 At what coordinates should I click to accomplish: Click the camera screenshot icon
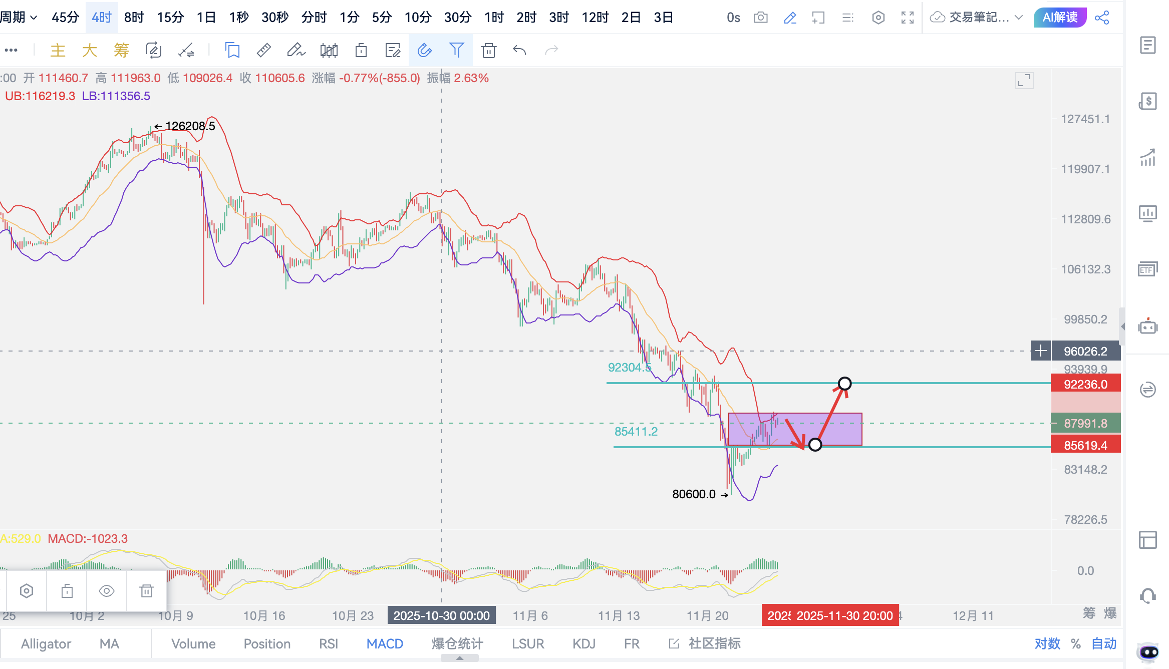pyautogui.click(x=760, y=18)
